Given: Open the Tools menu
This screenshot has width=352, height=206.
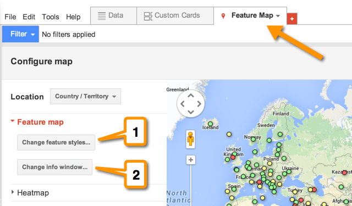Looking at the screenshot, I should 51,17.
